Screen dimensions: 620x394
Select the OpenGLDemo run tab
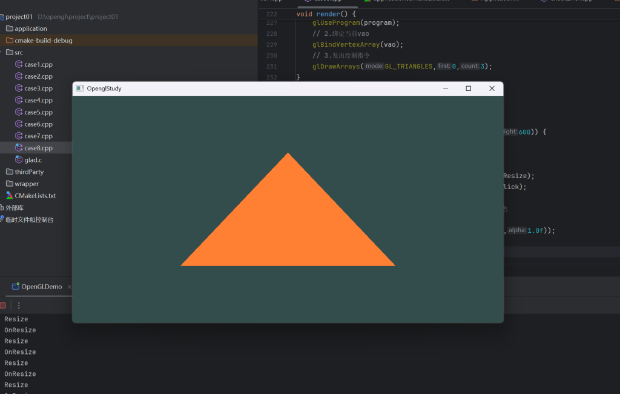point(41,287)
